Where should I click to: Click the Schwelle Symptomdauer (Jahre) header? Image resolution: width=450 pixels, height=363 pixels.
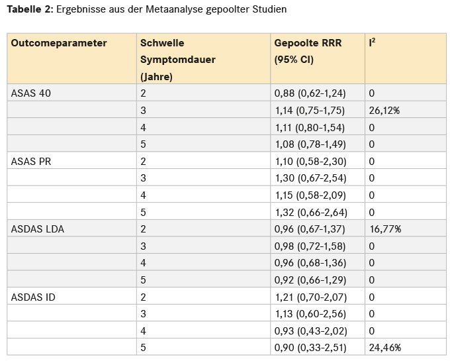177,60
